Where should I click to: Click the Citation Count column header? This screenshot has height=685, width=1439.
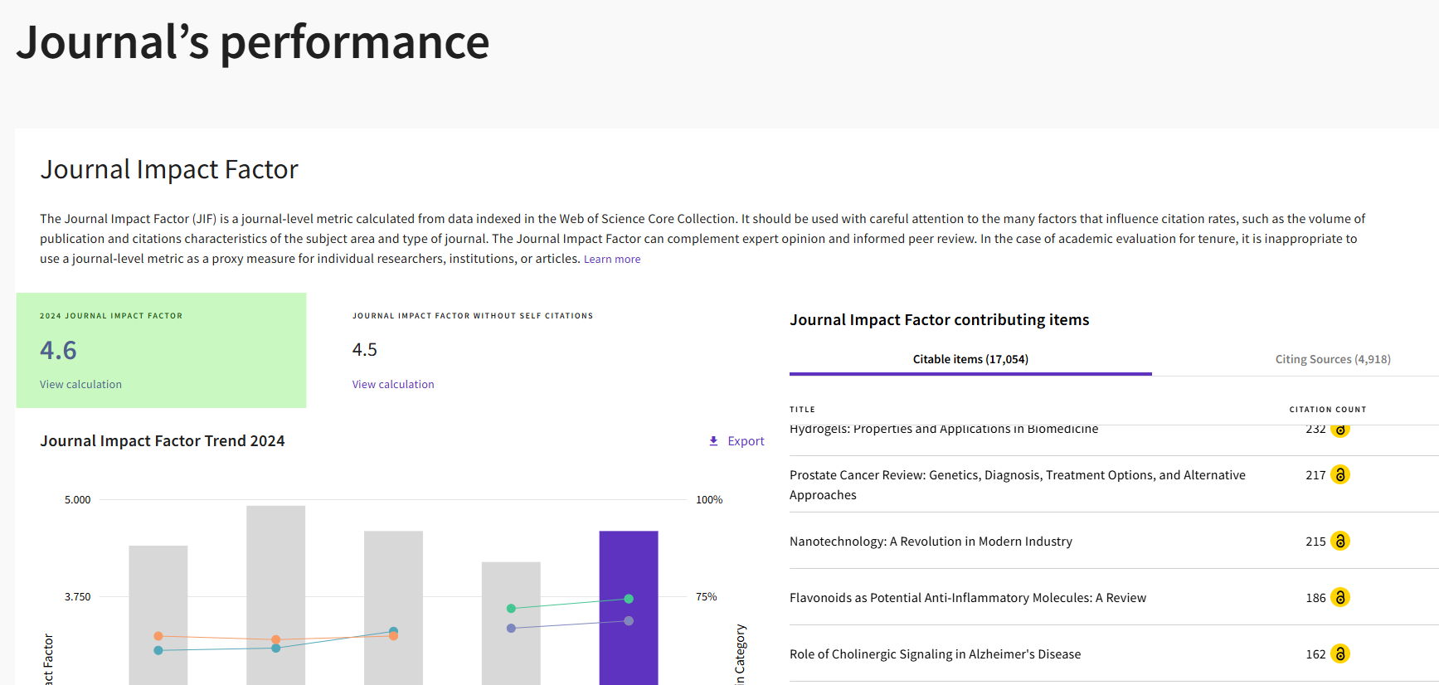click(x=1327, y=410)
